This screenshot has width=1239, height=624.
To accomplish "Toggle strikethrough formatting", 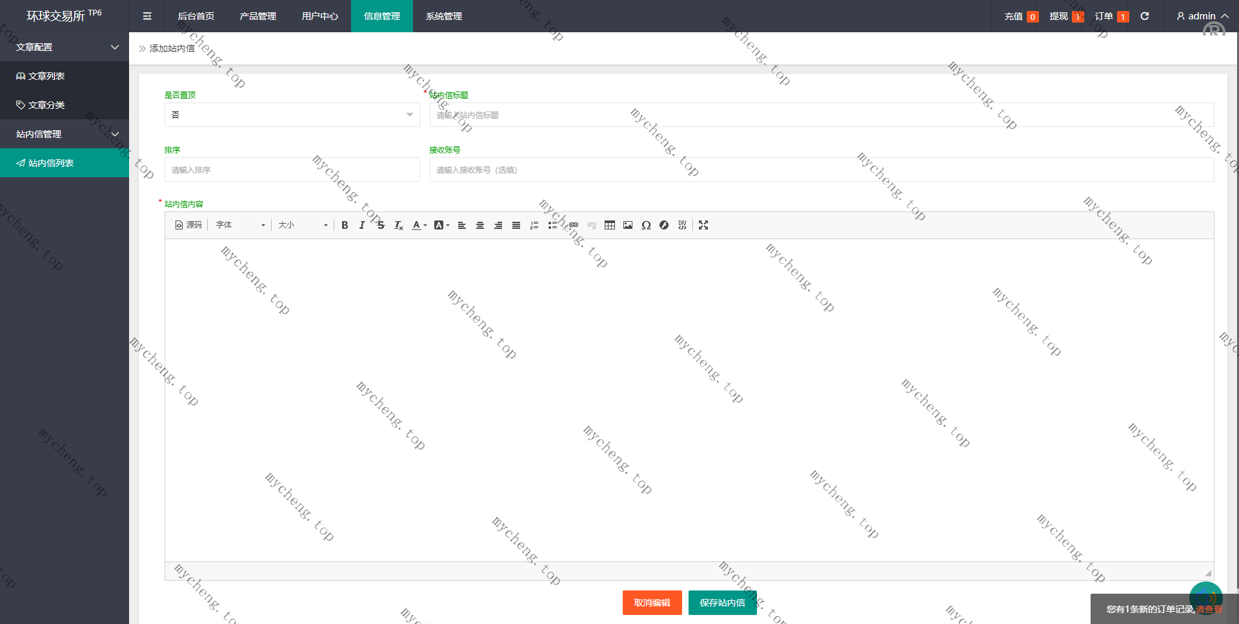I will coord(380,225).
